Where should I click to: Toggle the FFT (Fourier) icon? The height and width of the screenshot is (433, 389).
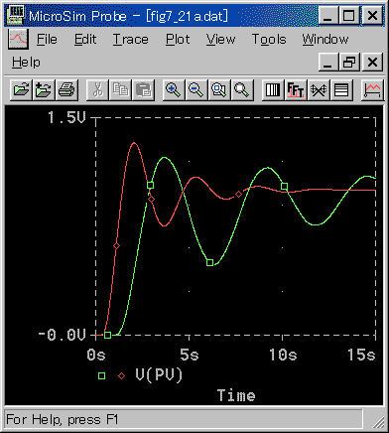tap(296, 89)
